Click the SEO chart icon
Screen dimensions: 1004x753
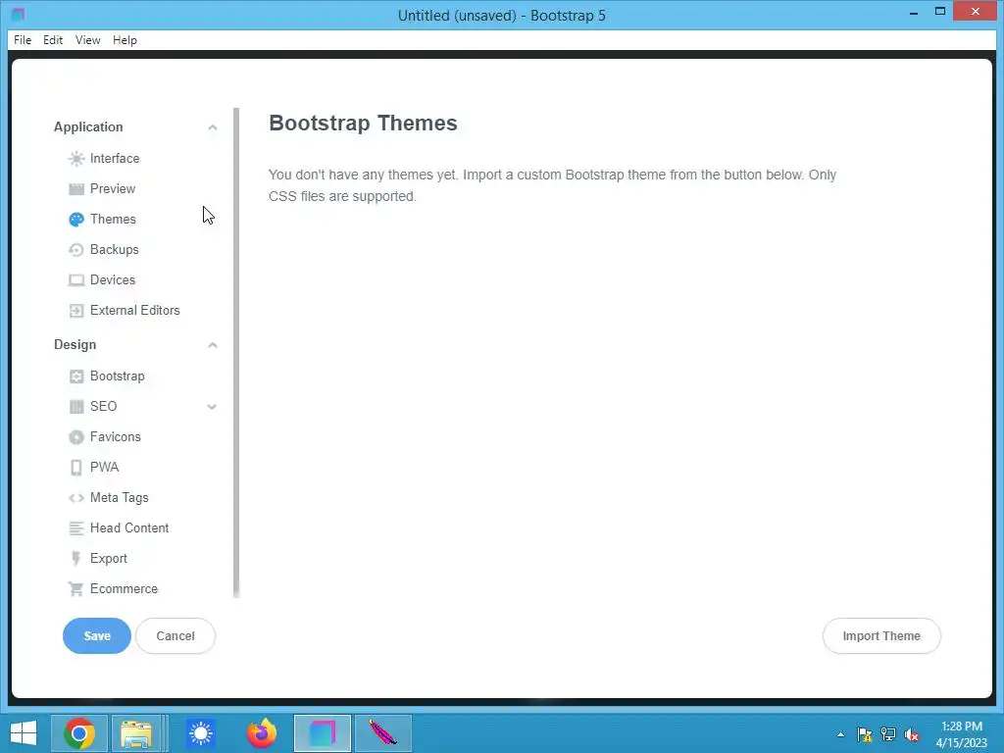pyautogui.click(x=76, y=407)
